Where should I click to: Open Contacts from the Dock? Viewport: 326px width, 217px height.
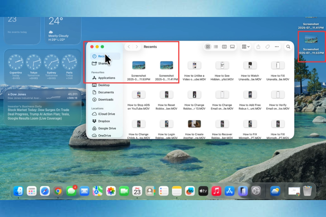[150, 191]
